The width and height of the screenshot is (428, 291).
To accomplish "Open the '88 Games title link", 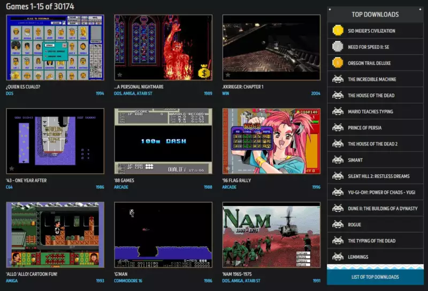I will pos(124,180).
